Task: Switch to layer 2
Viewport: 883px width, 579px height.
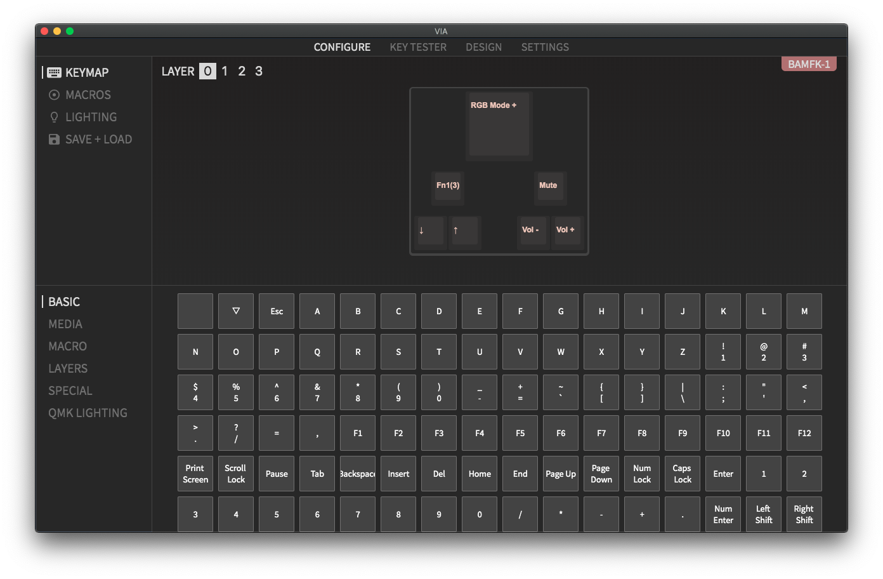Action: click(242, 71)
